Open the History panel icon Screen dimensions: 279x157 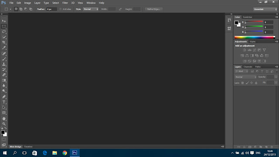pyautogui.click(x=229, y=20)
